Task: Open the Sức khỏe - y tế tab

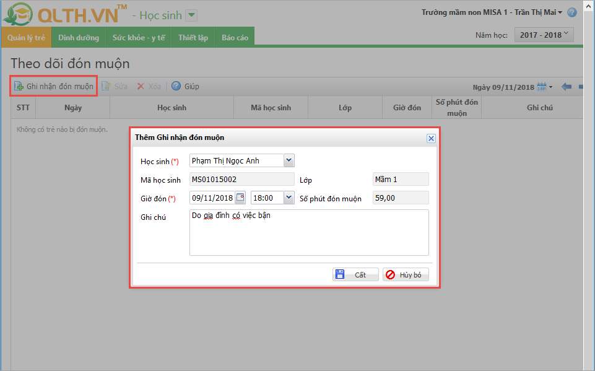Action: 139,38
